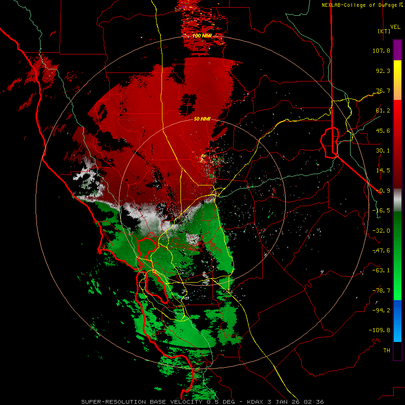Click the VEL legend title
Screen dimensions: 405x405
(395, 27)
